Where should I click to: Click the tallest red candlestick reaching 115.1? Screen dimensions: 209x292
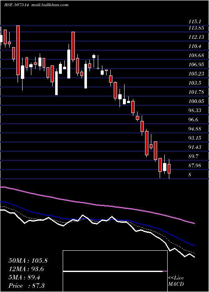coord(18,50)
